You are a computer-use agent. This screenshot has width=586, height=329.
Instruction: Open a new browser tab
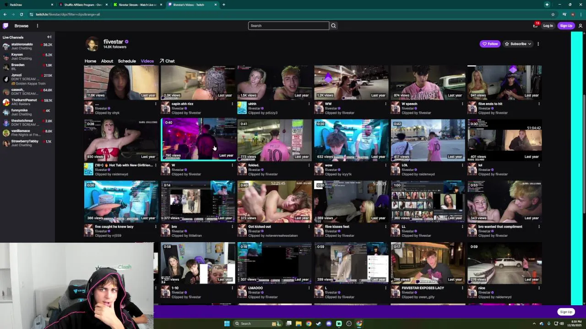coord(223,5)
